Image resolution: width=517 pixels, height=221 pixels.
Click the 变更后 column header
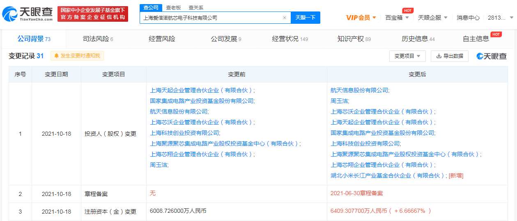(x=417, y=74)
